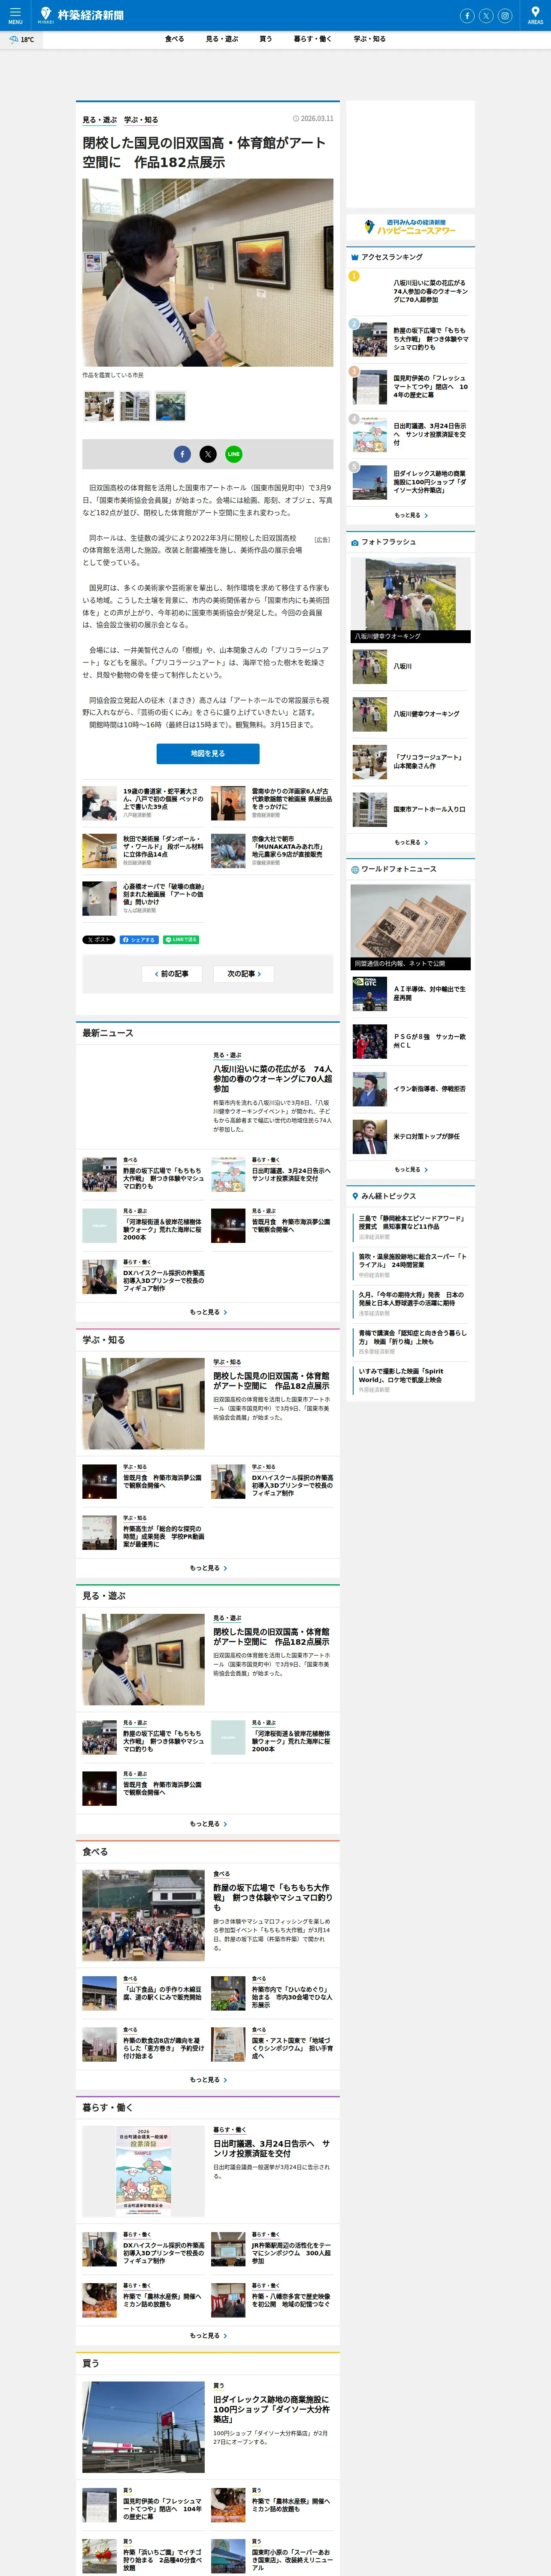The image size is (551, 2576).
Task: Select 学ぶ・知る in the top navigation
Action: [369, 39]
